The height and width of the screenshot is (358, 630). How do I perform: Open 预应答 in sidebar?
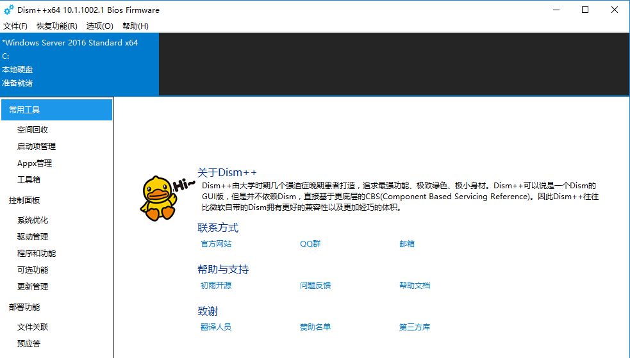click(29, 344)
